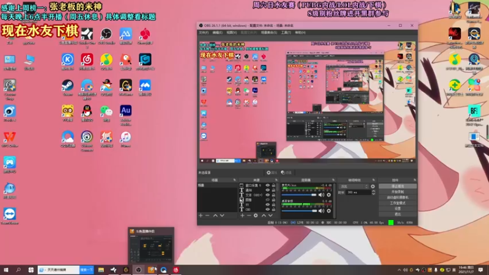Show hidden system tray icons chevron
This screenshot has width=489, height=275.
399,270
